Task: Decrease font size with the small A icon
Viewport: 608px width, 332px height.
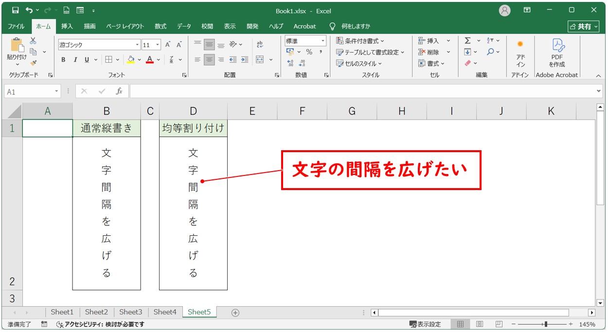Action: point(179,45)
